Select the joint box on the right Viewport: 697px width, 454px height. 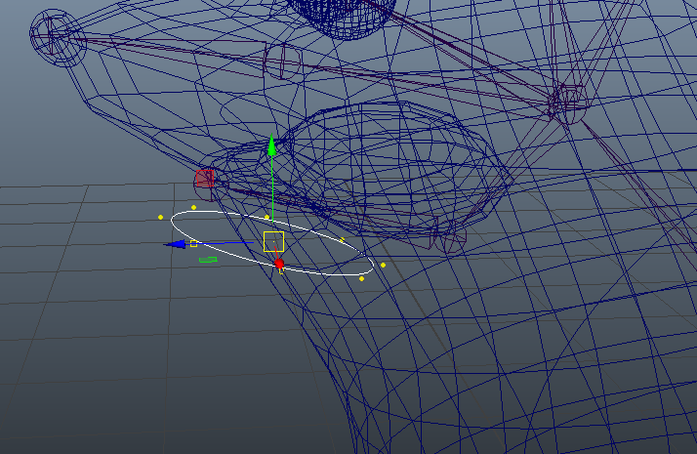pos(566,100)
